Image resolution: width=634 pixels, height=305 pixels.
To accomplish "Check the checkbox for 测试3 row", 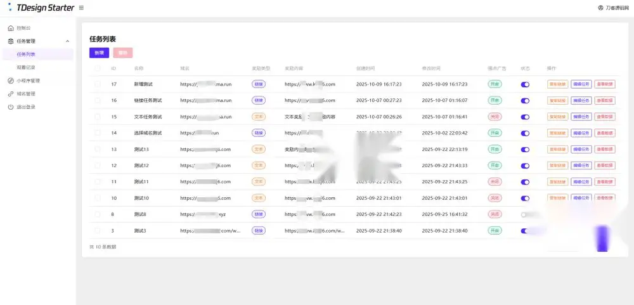I will [98, 231].
